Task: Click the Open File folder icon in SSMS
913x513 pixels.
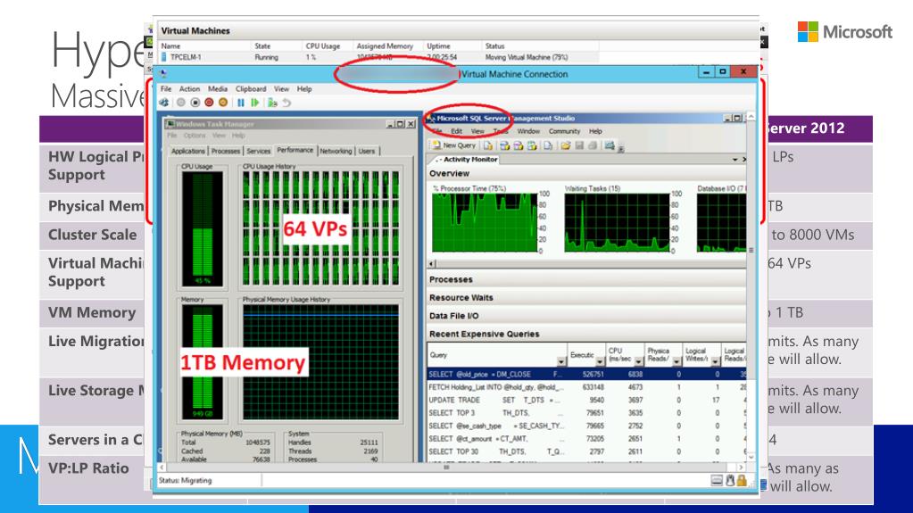Action: coord(566,145)
